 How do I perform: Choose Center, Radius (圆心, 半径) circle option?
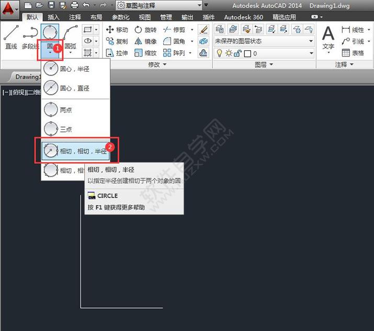pyautogui.click(x=75, y=69)
